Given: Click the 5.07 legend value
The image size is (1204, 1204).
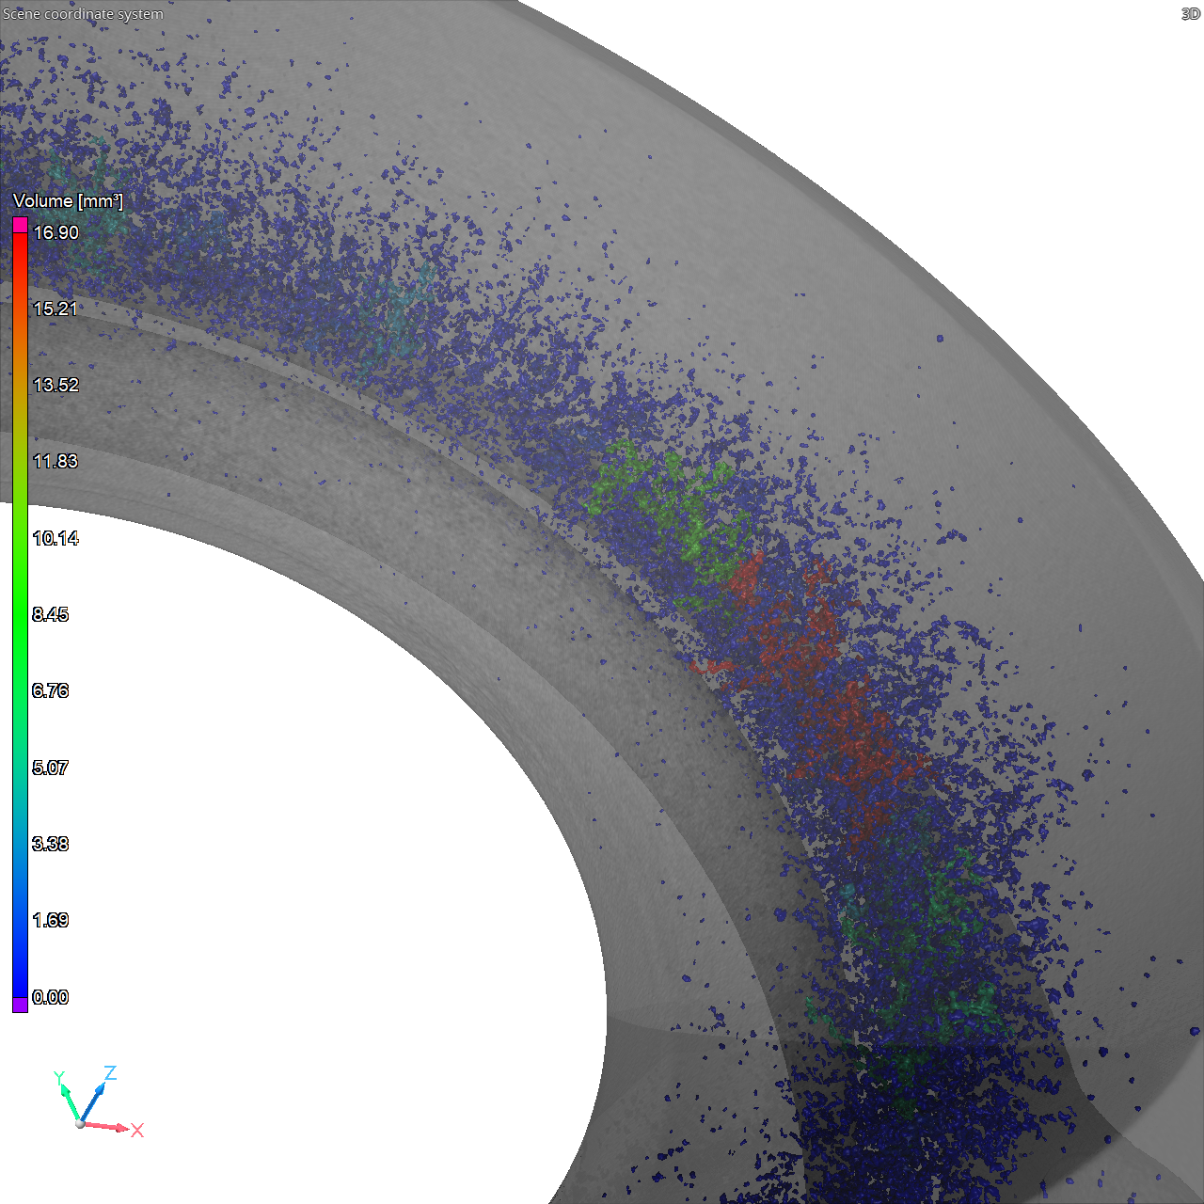Looking at the screenshot, I should pyautogui.click(x=51, y=768).
